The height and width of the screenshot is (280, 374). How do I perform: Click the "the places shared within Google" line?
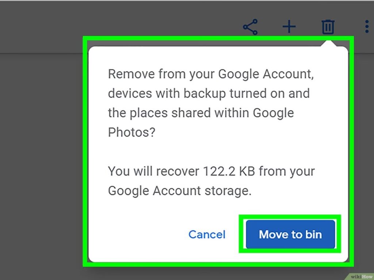coord(201,113)
